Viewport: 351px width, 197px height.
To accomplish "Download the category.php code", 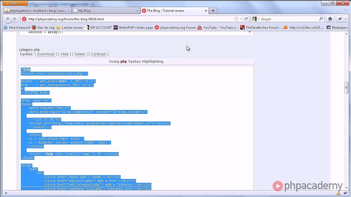I will tap(46, 54).
